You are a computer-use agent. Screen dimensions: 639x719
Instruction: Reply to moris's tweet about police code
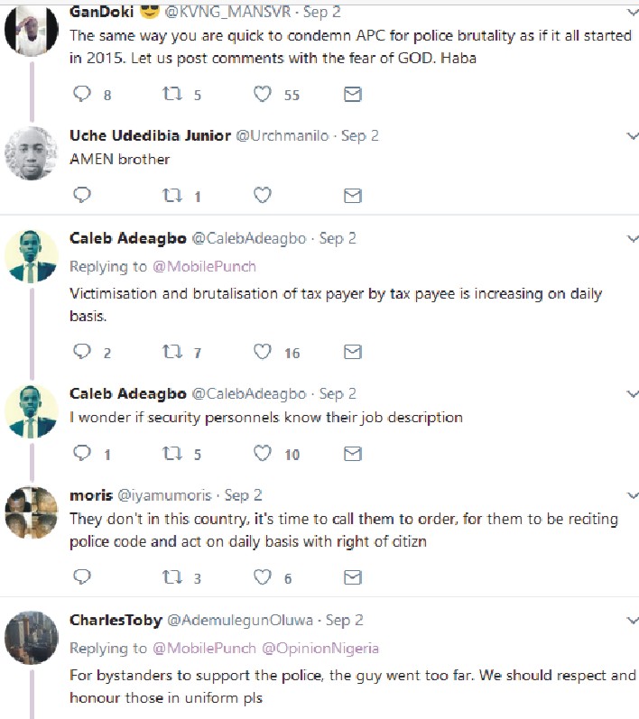pos(82,577)
